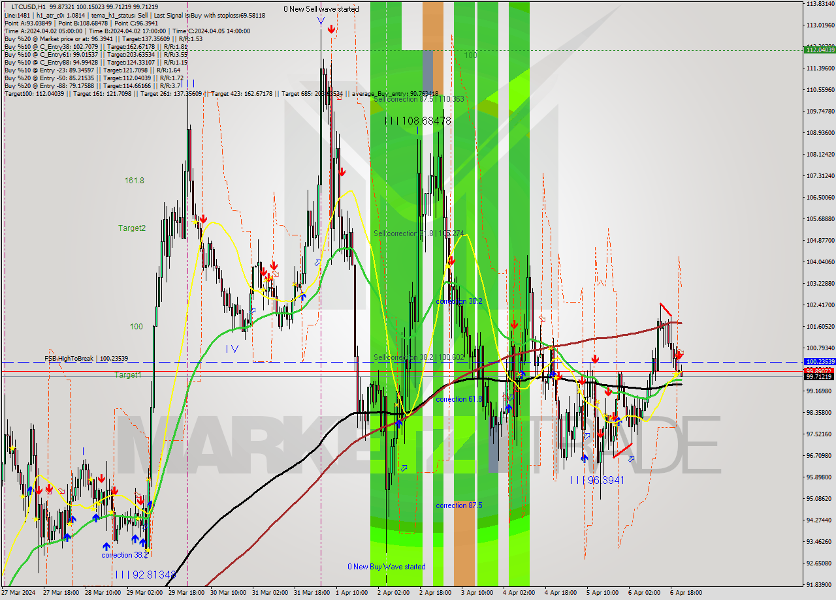The image size is (836, 600).
Task: Click the 'Buy %10 @ C_Entry38: 102.7079' line
Action: (96, 46)
